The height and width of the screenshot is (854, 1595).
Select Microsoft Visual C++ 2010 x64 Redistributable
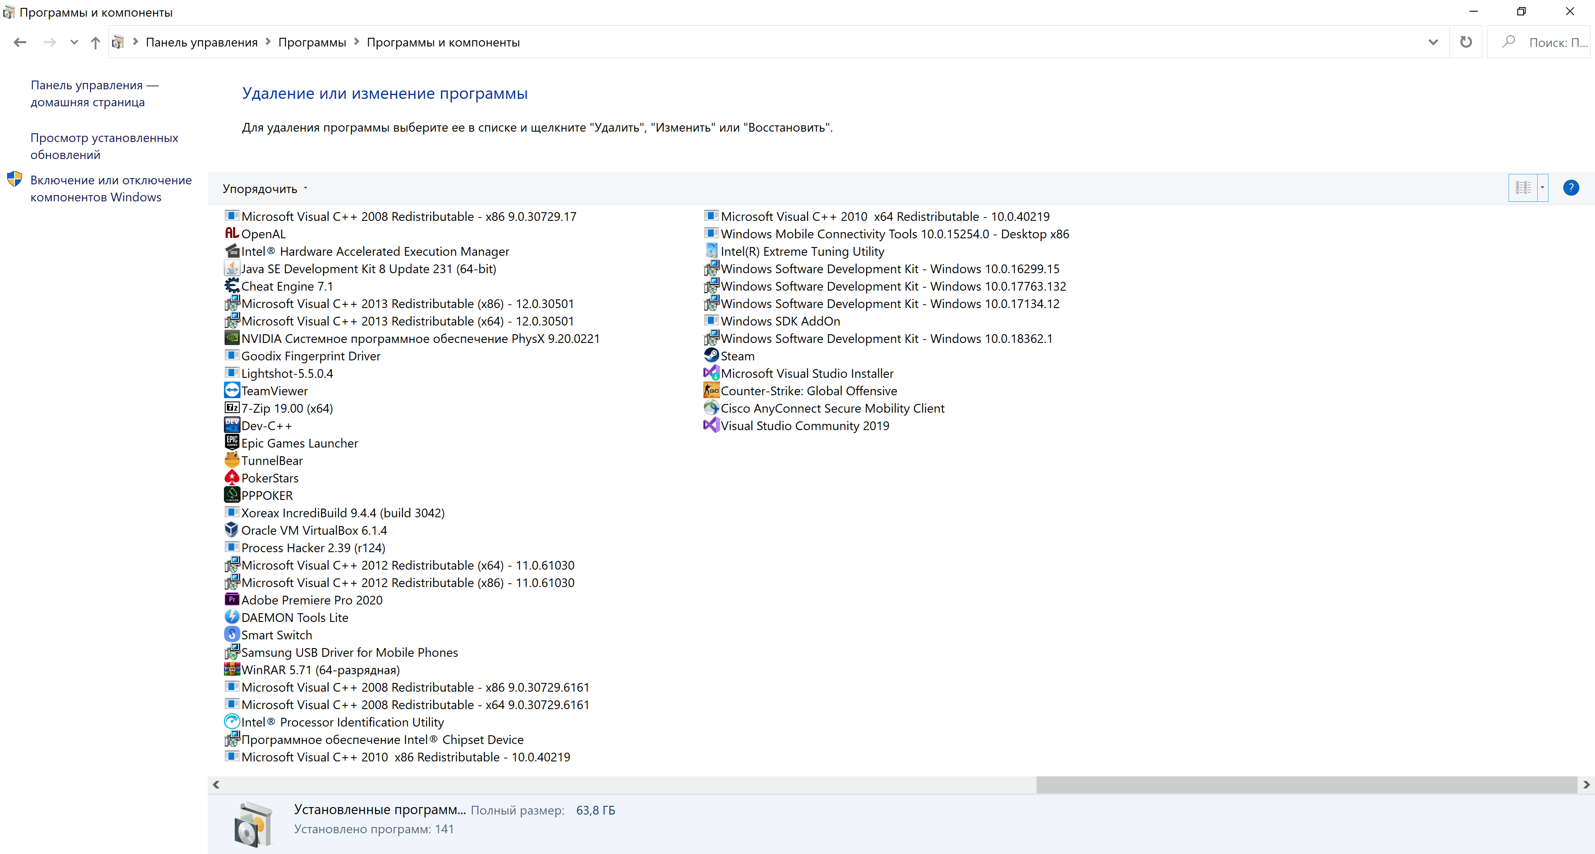click(x=877, y=216)
